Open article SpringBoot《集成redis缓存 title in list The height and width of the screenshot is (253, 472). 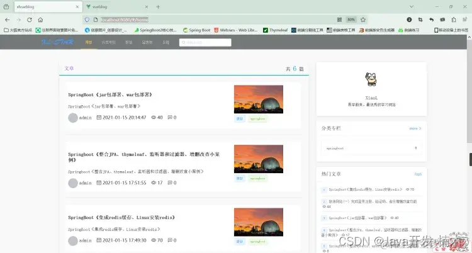(x=121, y=218)
